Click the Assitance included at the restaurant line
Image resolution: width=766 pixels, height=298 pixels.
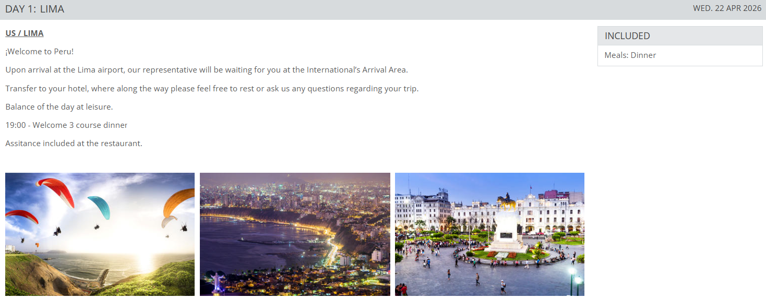(74, 144)
